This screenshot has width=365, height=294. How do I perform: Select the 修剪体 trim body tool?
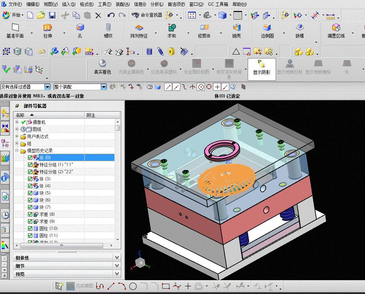(204, 31)
